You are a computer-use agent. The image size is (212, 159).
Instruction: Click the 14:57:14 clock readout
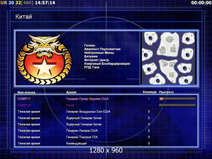45,3
